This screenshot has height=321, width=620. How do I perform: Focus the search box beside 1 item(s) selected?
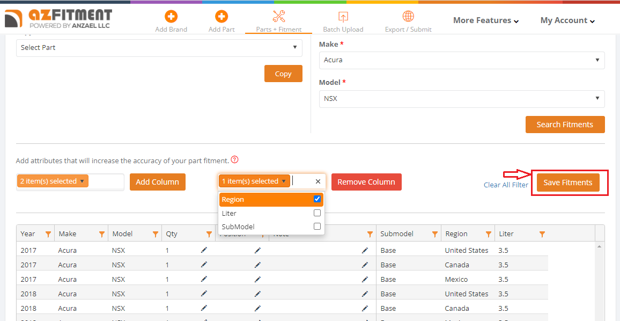click(x=302, y=181)
